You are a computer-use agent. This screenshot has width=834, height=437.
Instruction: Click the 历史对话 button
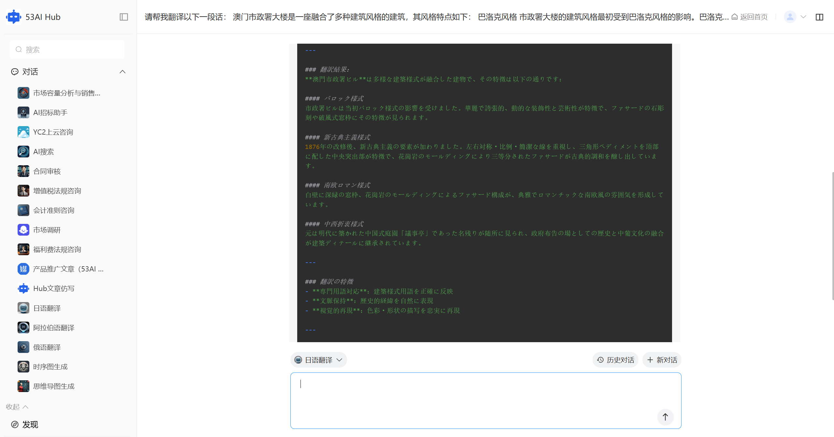[615, 360]
